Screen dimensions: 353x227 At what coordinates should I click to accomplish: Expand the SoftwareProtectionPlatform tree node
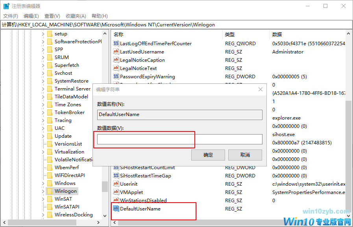(x=43, y=42)
